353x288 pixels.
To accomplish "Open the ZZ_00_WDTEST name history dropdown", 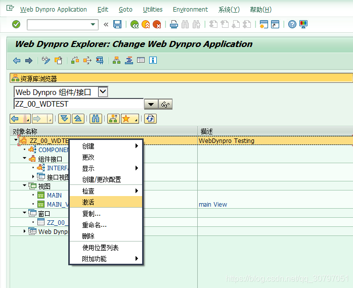I will point(151,104).
